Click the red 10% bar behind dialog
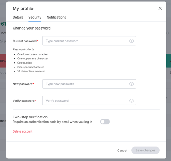The height and width of the screenshot is (161, 171). (x=3, y=61)
